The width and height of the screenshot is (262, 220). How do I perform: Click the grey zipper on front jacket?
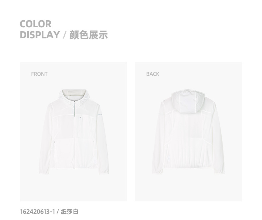pos(74,109)
